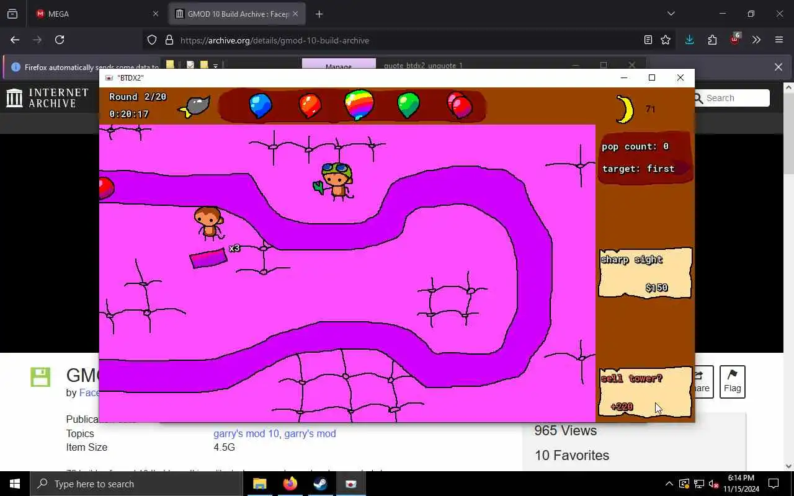The width and height of the screenshot is (794, 496).
Task: Close the GMOD 10 Build Archive tab
Action: click(295, 14)
